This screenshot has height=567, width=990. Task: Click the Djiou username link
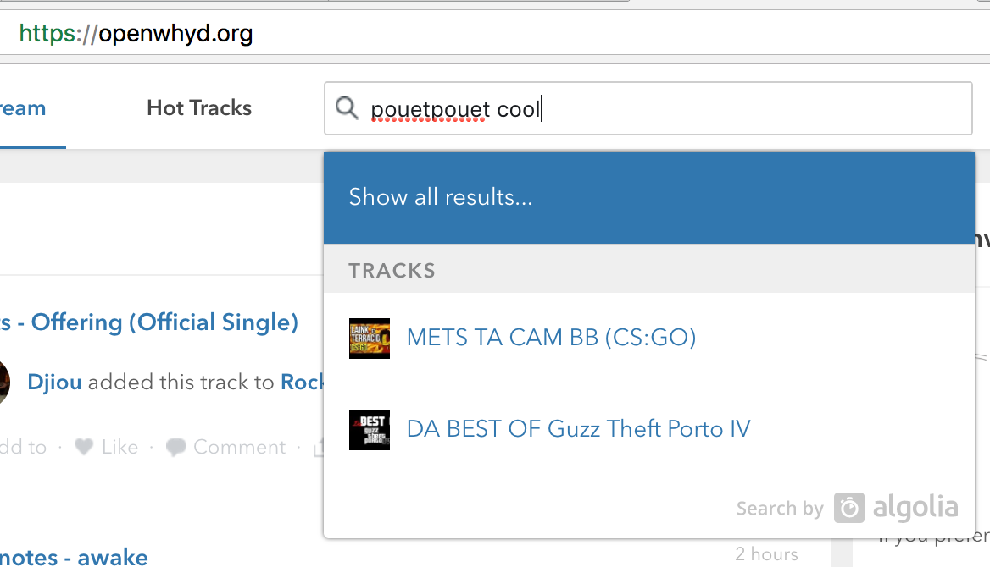point(54,382)
